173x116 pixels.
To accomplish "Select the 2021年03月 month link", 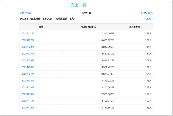I will pyautogui.click(x=28, y=47).
